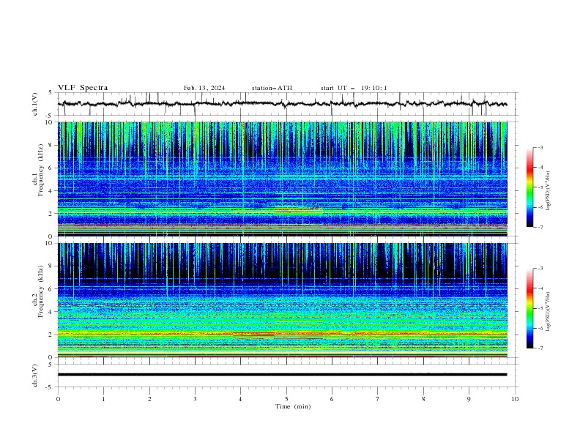The width and height of the screenshot is (580, 448).
Task: Click the ch.2 spectrogram panel
Action: point(283,300)
